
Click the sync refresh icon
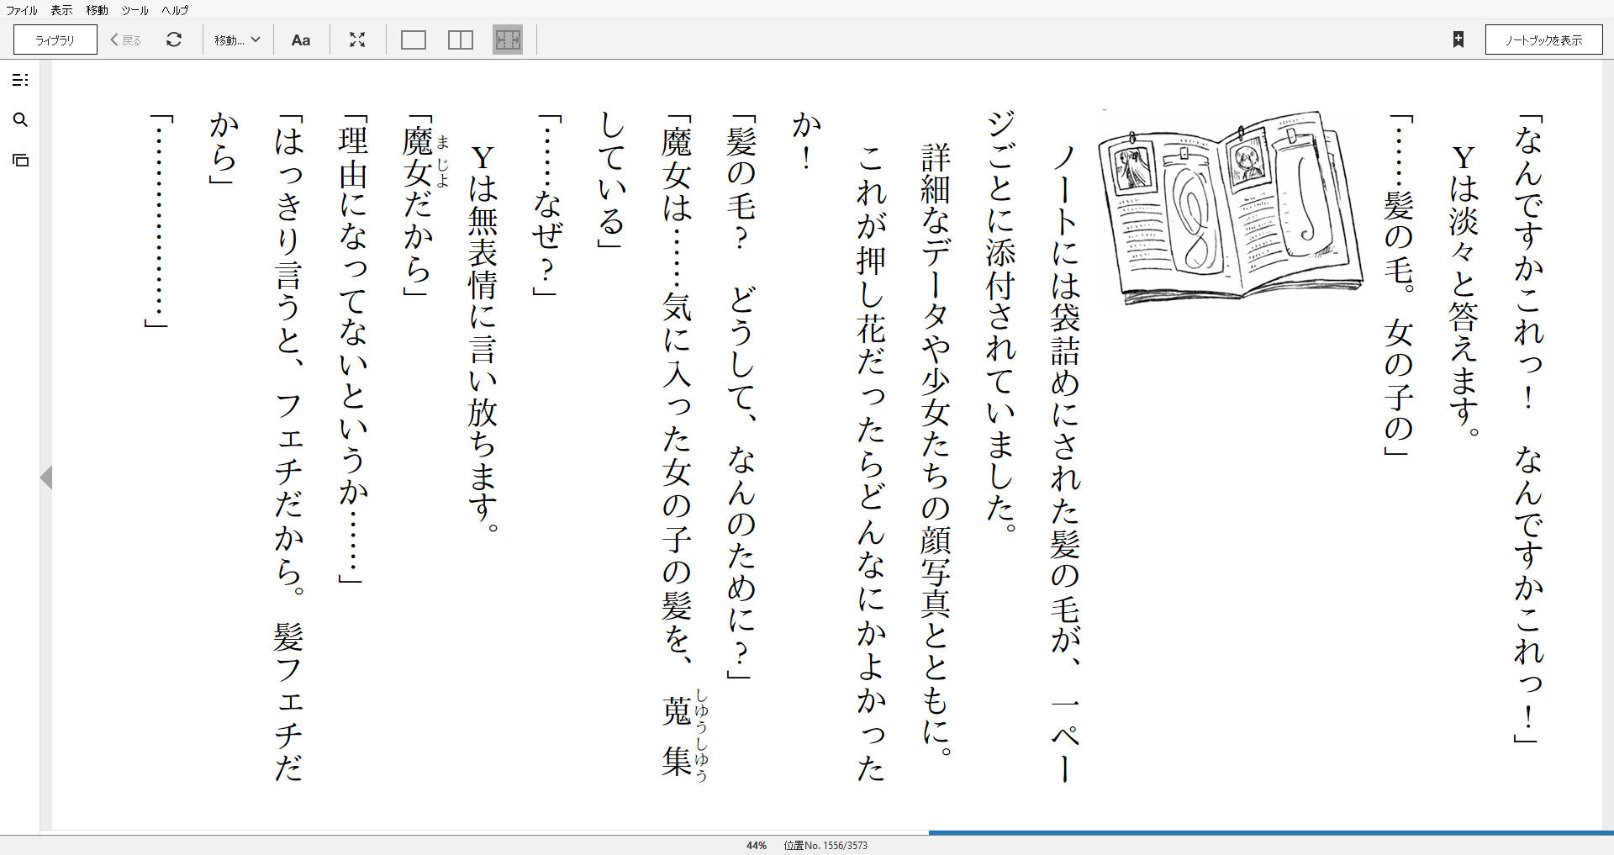tap(174, 40)
